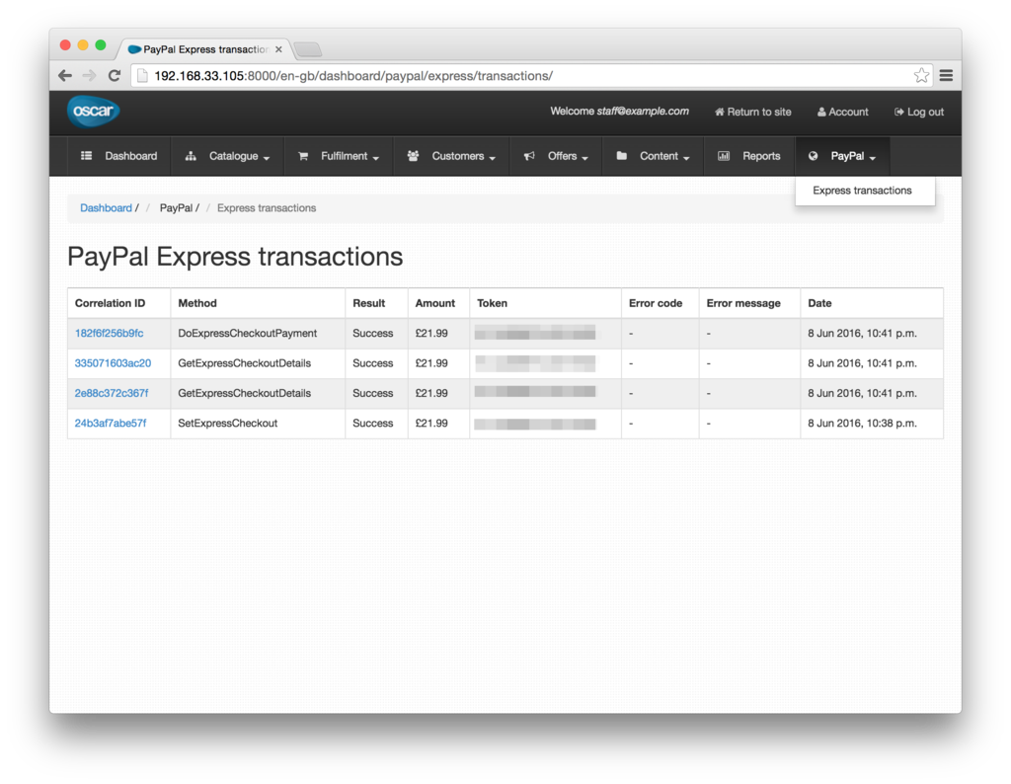
Task: Click Express transactions breadcrumb text
Action: 267,208
